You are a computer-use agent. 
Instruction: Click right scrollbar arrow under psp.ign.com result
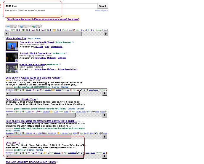pyautogui.click(x=105, y=93)
